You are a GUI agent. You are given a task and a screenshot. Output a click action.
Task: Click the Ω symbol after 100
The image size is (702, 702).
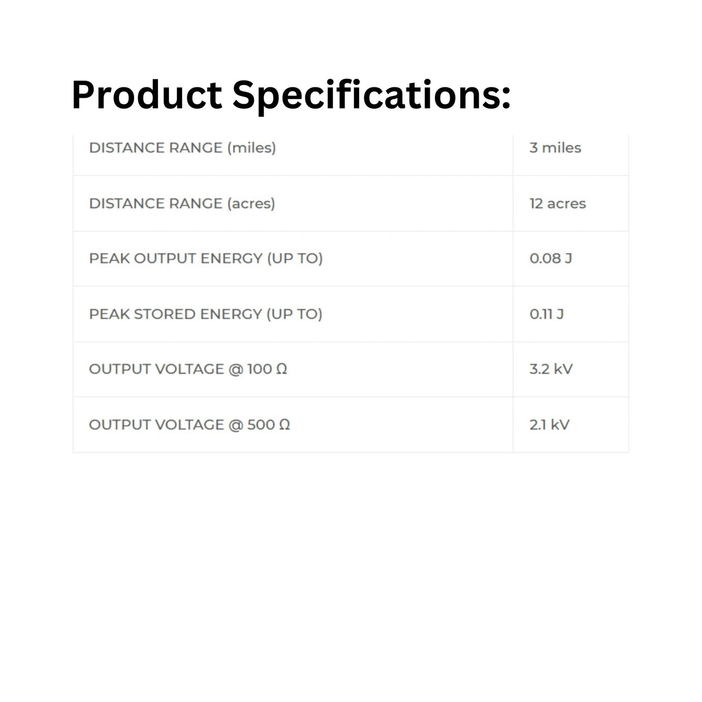pos(282,369)
